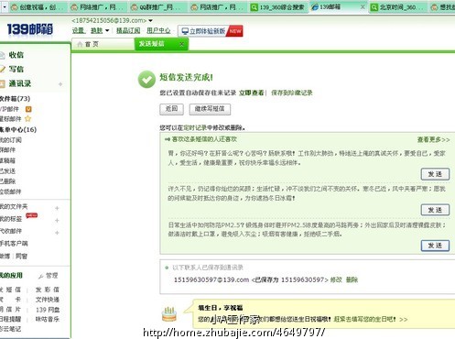455x339 pixels.
Task: Switch to the 首页 tab
Action: (x=103, y=44)
